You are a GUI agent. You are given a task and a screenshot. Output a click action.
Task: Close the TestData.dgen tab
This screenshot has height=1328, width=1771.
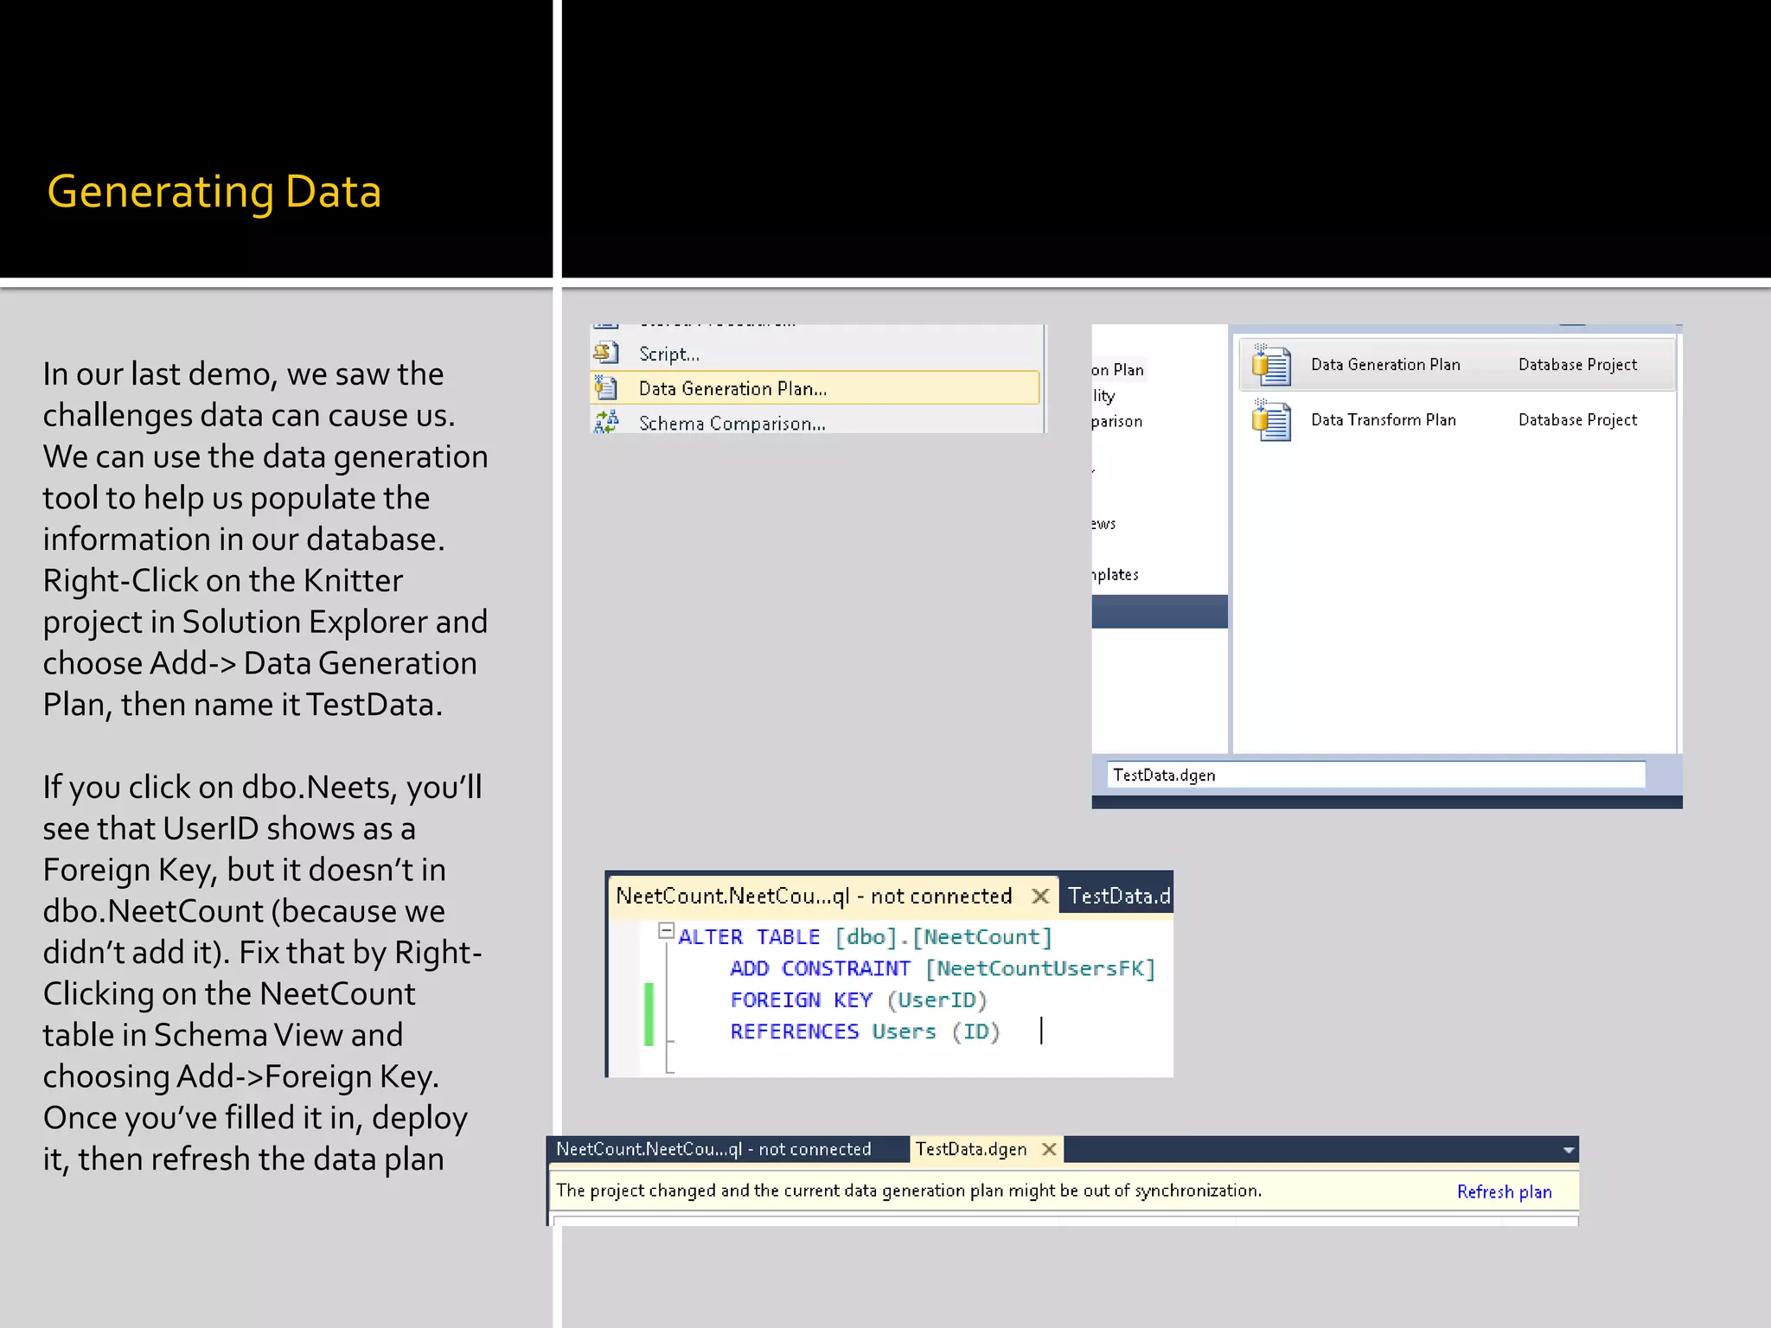[x=1049, y=1149]
